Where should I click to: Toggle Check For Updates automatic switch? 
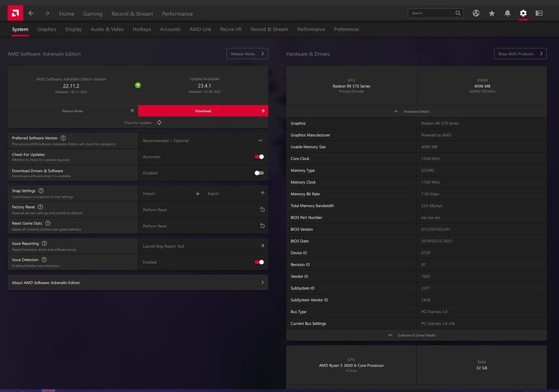(259, 156)
